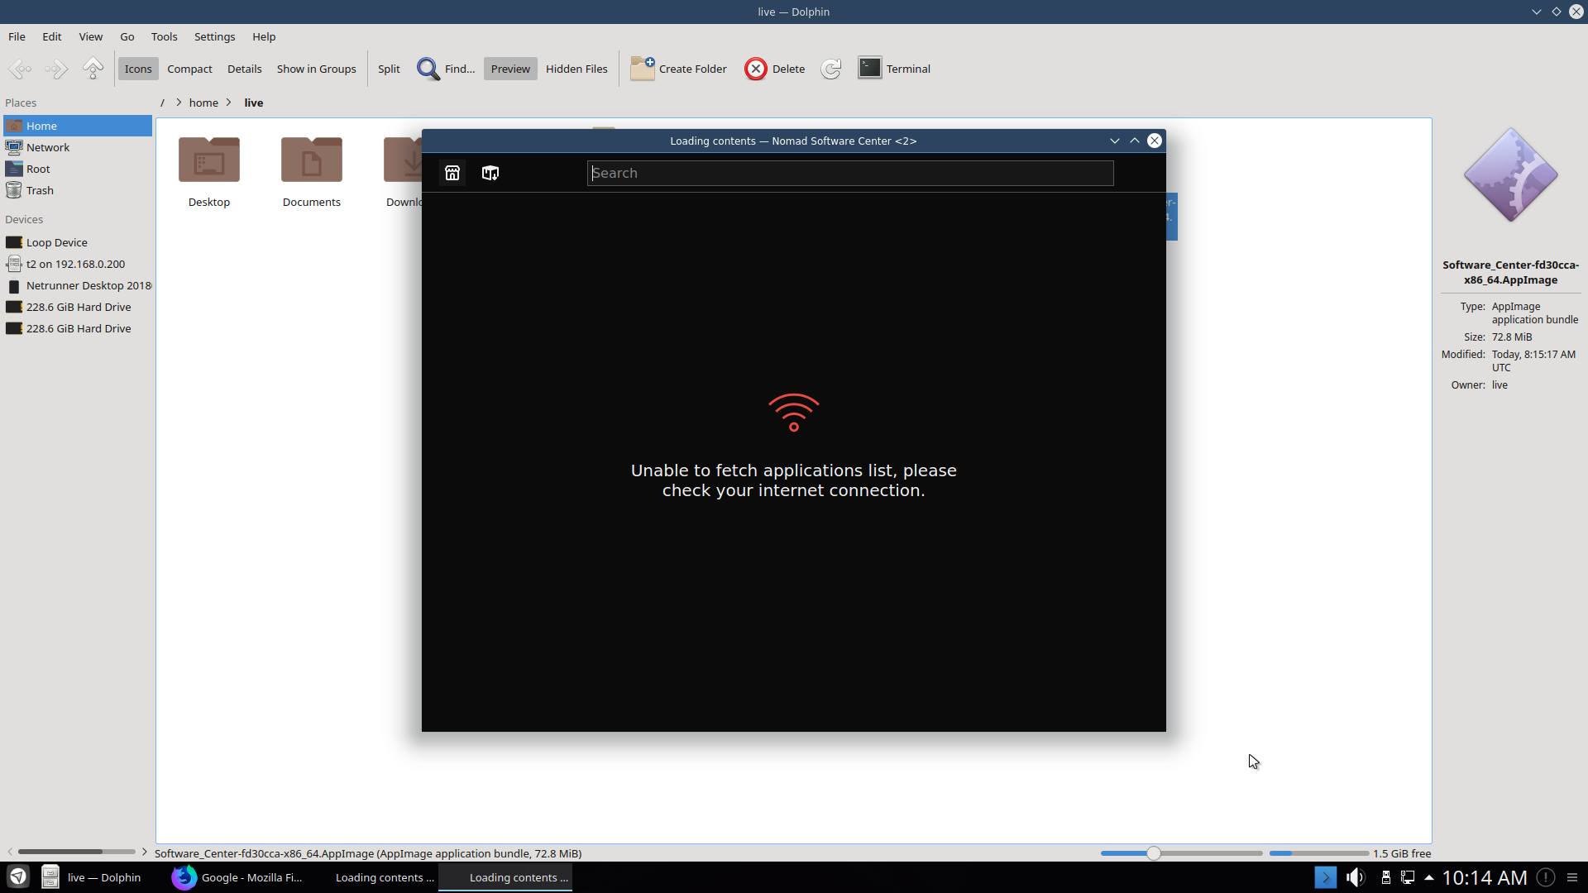Open the Go menu
This screenshot has height=893, width=1588.
point(126,36)
